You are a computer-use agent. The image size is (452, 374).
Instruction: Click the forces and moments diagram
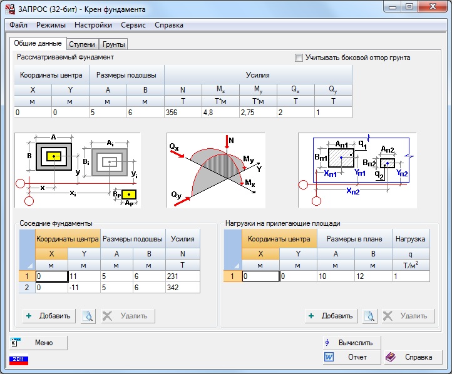[216, 170]
